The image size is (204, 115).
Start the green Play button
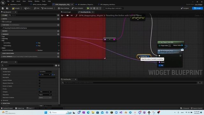click(x=88, y=8)
